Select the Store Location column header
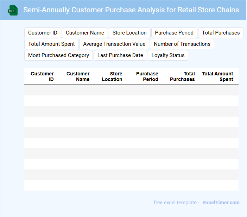 pos(112,76)
